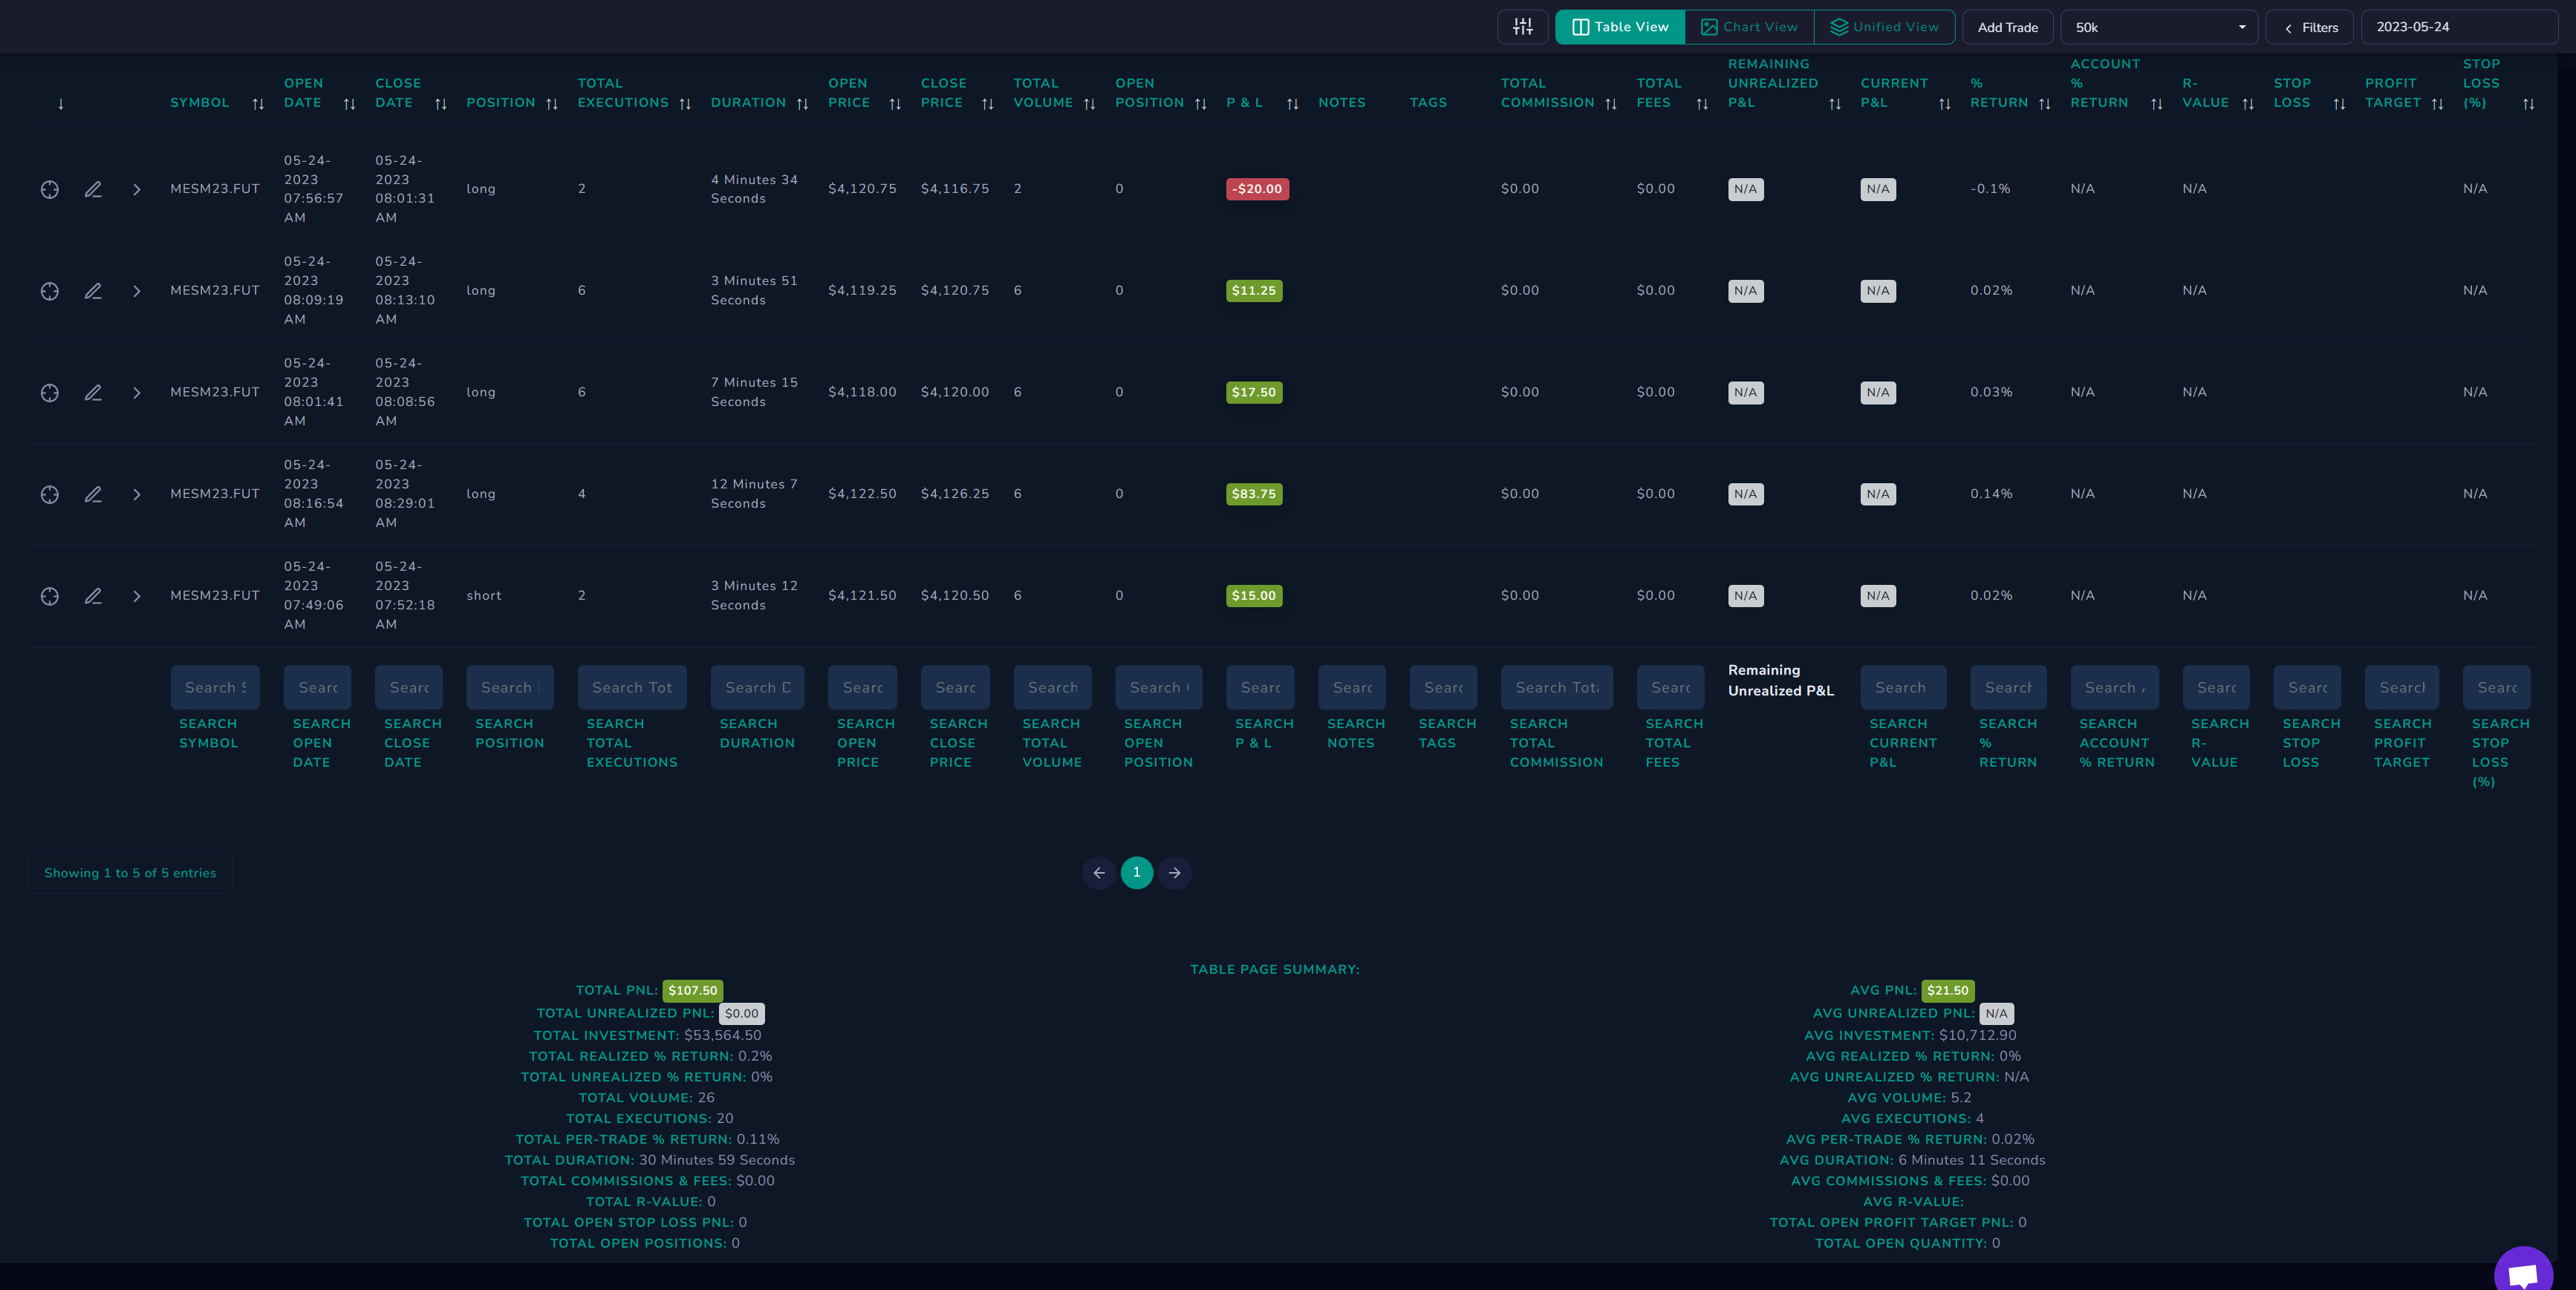Click the Search Total Volume input field

1052,687
